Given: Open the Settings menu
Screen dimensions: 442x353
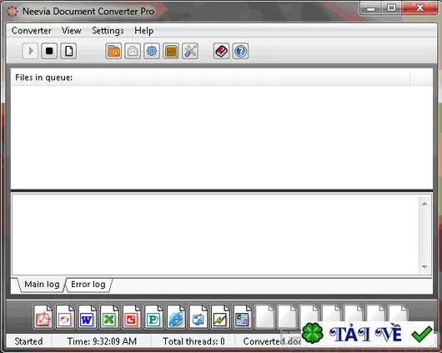Looking at the screenshot, I should click(x=108, y=31).
